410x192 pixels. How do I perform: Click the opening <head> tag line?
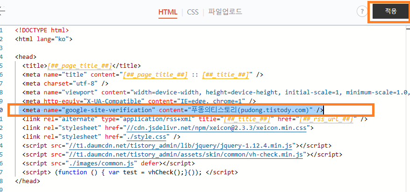[x=26, y=57]
